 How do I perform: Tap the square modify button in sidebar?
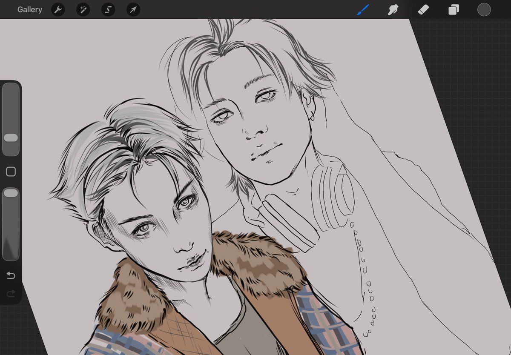tap(11, 172)
